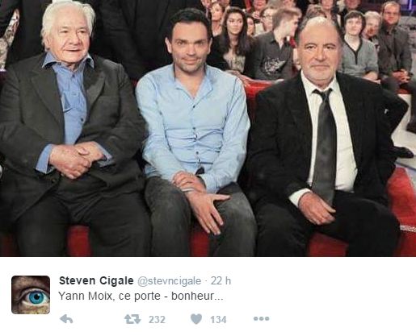Image resolution: width=416 pixels, height=336 pixels.
Task: Click the white-haired man's clasped hands
Action: pos(74,159)
